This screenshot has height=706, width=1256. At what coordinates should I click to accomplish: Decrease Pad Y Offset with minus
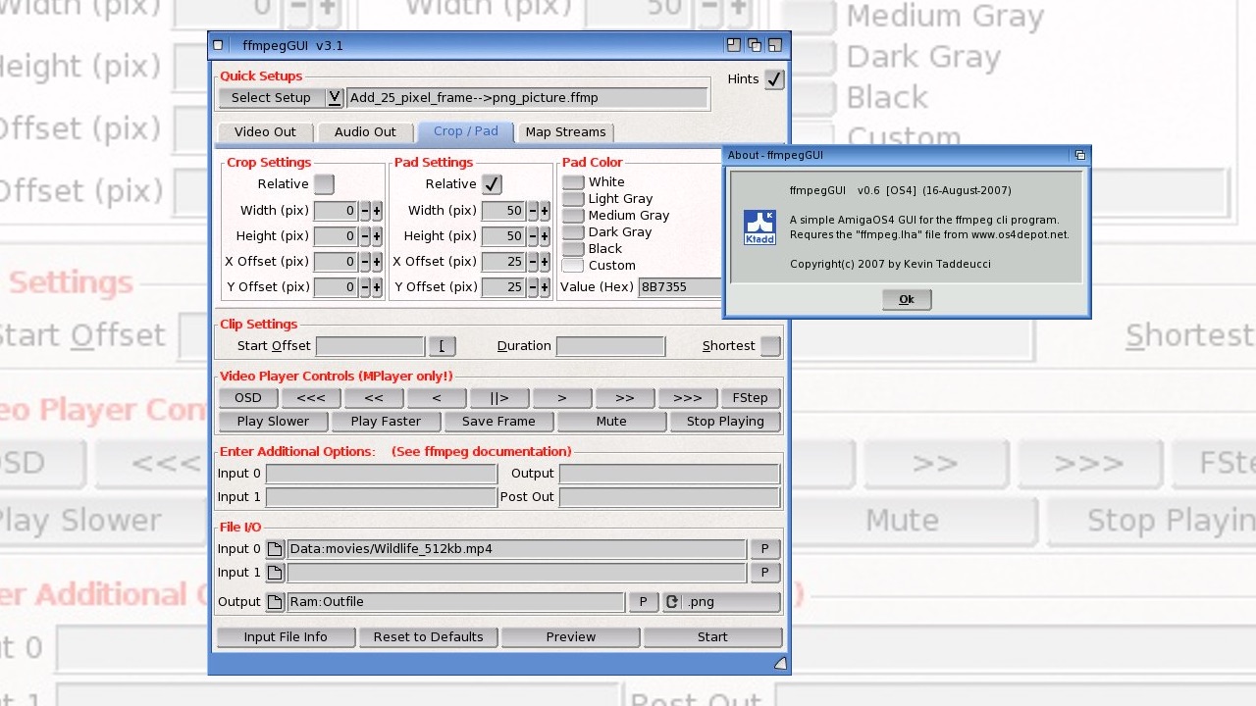[532, 287]
